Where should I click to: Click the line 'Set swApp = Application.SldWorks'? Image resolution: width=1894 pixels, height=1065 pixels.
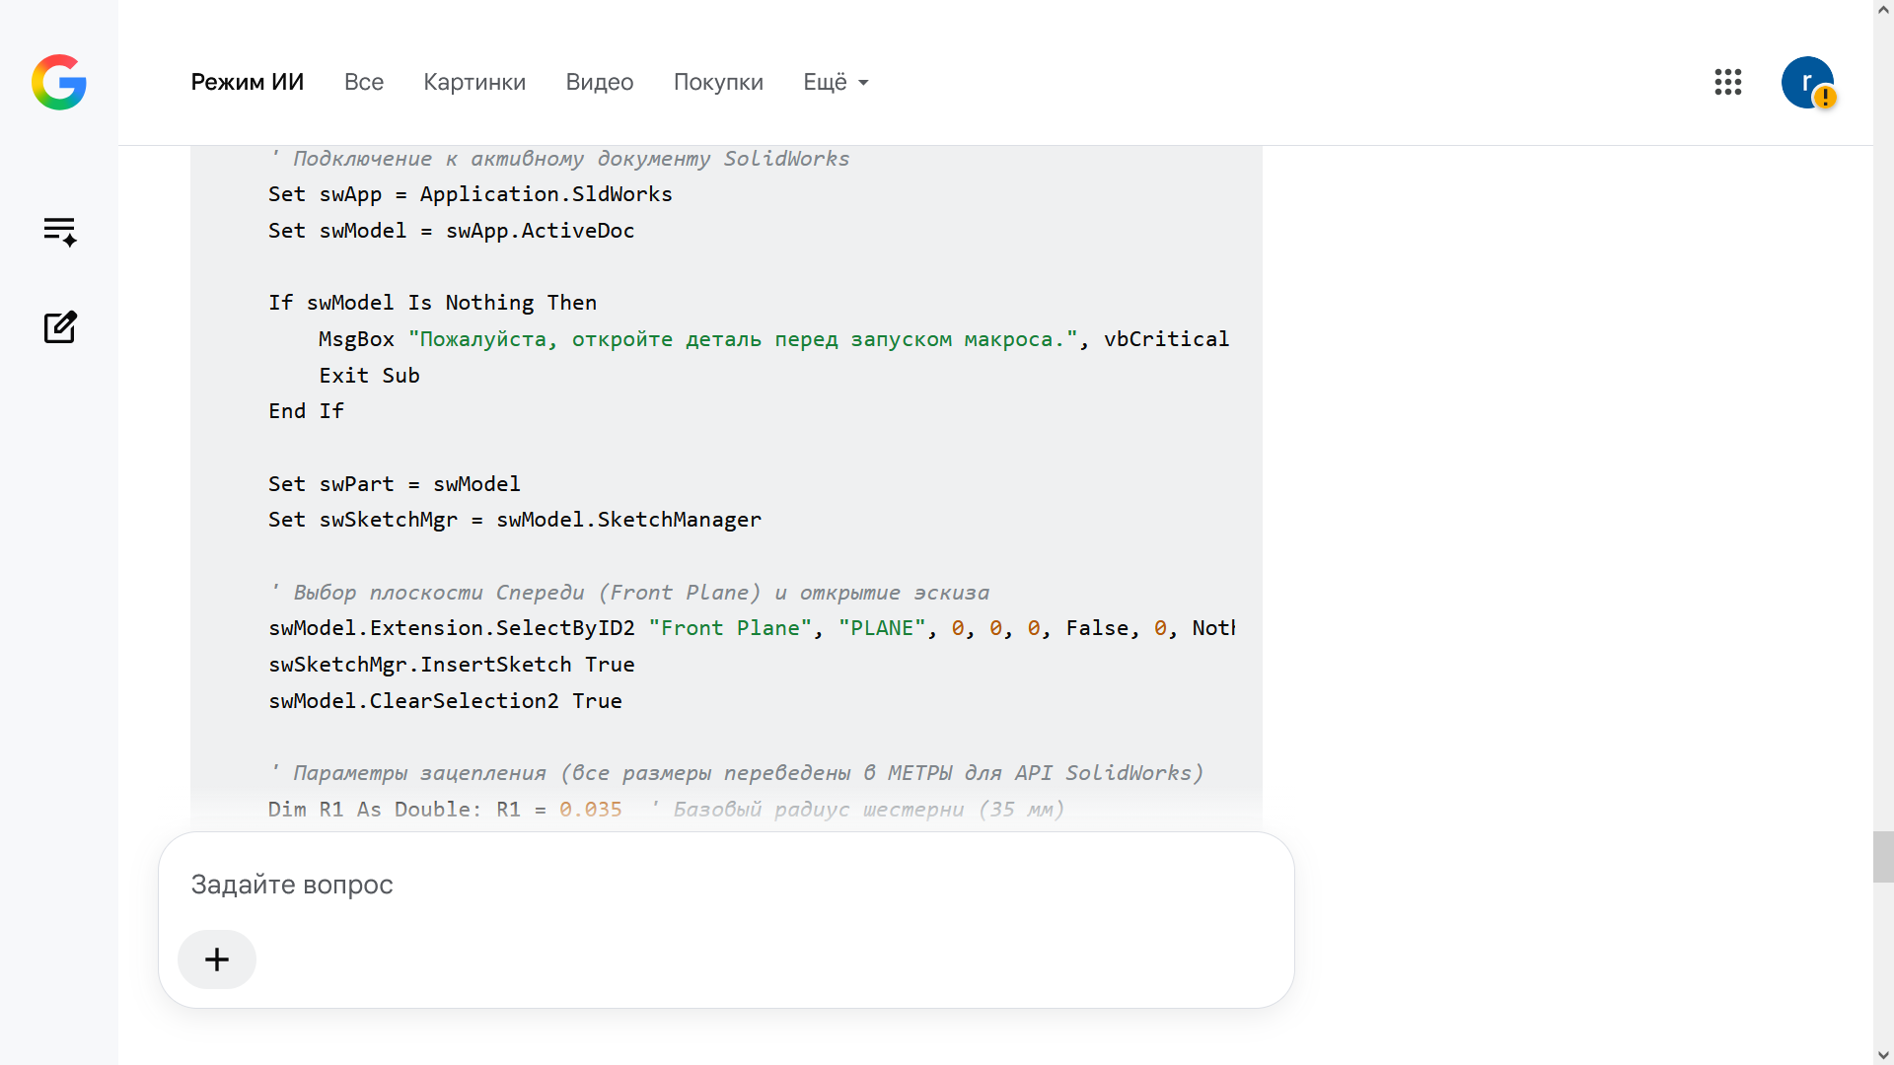[471, 194]
